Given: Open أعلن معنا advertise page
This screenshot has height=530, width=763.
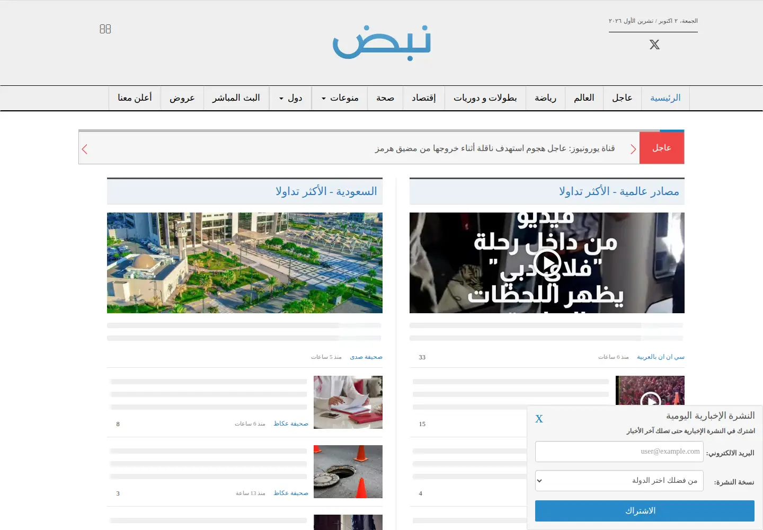Looking at the screenshot, I should [x=135, y=98].
